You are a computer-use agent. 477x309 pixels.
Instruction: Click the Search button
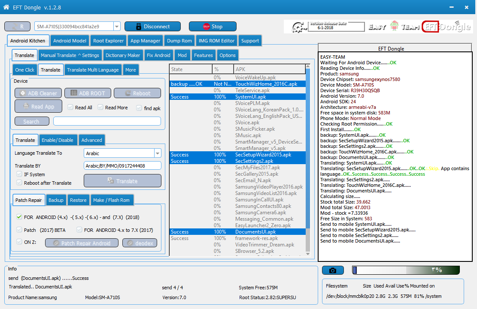pyautogui.click(x=32, y=121)
